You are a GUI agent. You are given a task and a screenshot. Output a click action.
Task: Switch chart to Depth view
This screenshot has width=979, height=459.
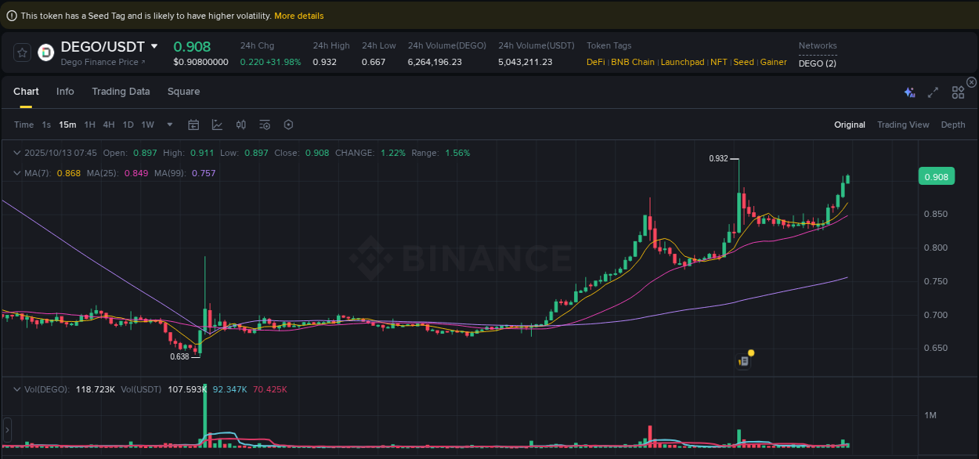952,125
